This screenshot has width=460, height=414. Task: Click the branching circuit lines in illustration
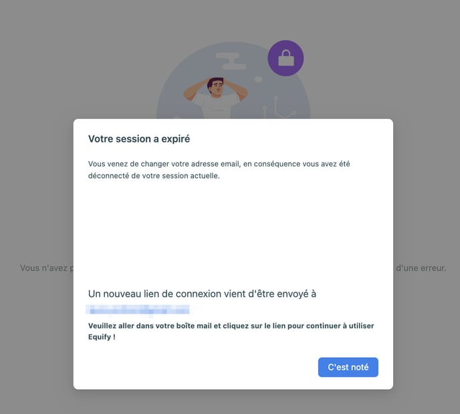pyautogui.click(x=279, y=108)
